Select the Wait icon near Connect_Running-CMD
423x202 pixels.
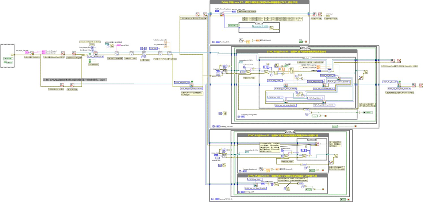[224, 113]
